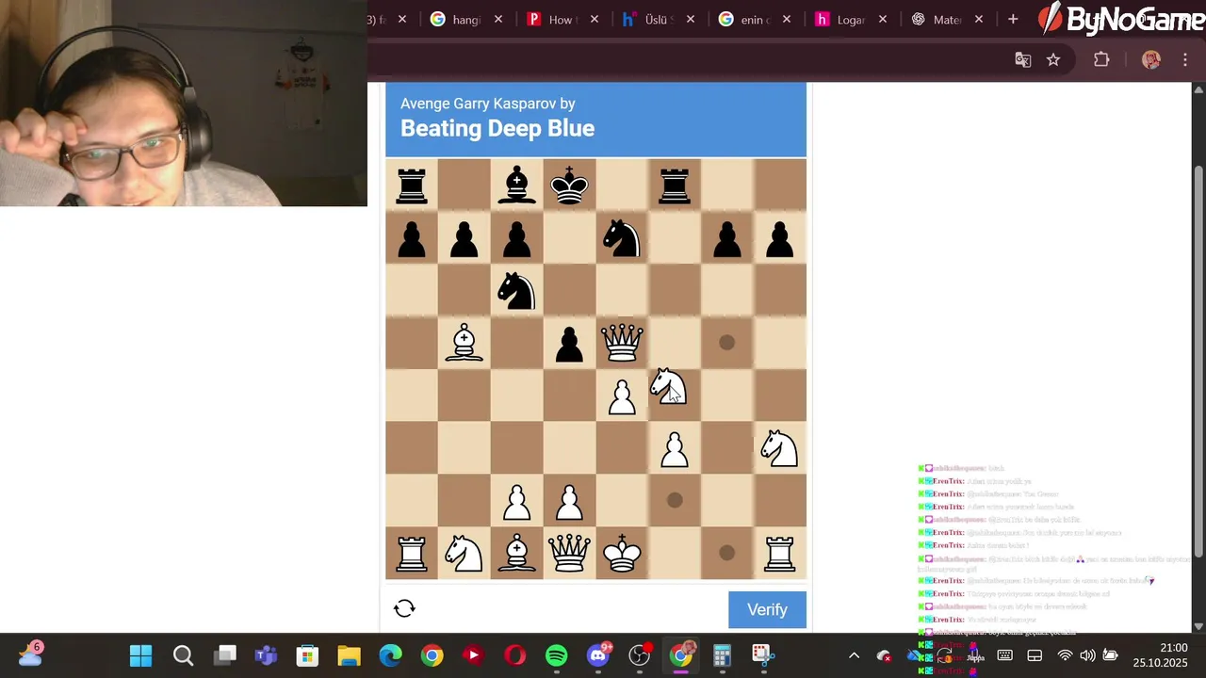Select the white pawn on f3
The width and height of the screenshot is (1206, 678).
(675, 449)
